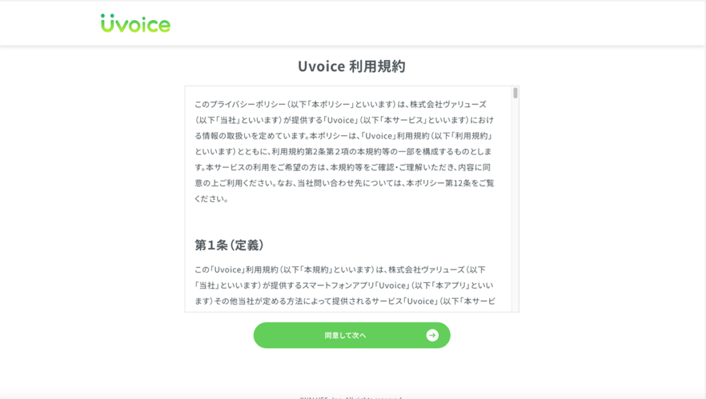Click the Uvoice logo in the header

136,23
